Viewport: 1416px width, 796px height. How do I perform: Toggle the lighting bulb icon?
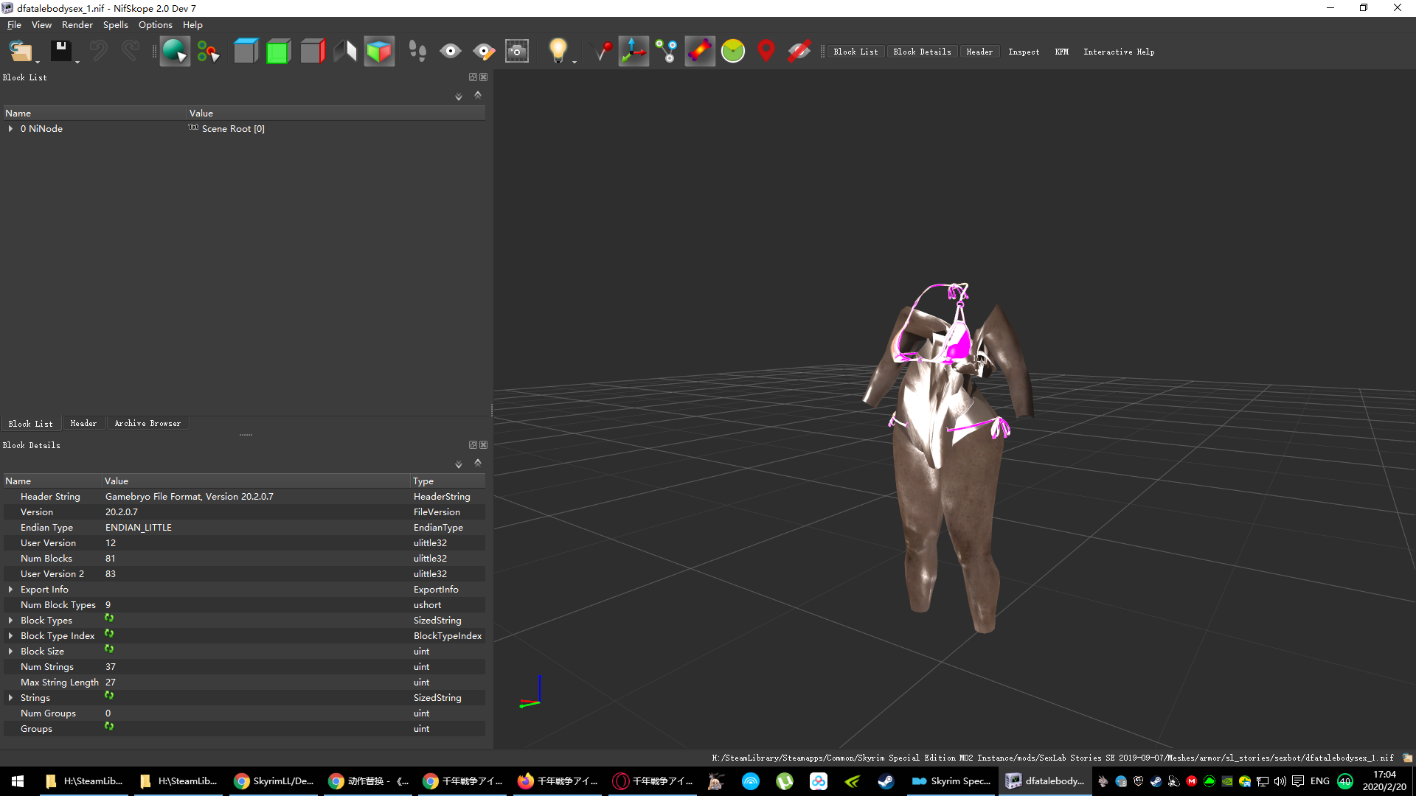[x=558, y=51]
